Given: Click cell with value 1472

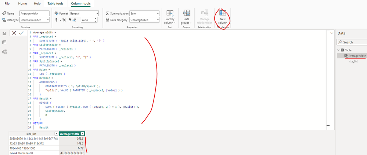Looking at the screenshot, I should (x=72, y=148).
